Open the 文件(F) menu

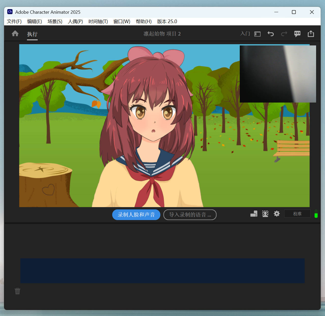14,21
